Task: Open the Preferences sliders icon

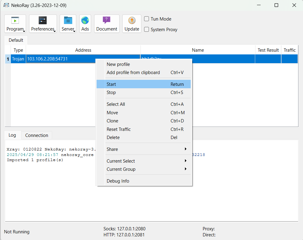Action: 43,21
